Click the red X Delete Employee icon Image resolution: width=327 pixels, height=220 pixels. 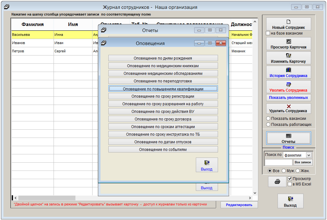pos(288,107)
